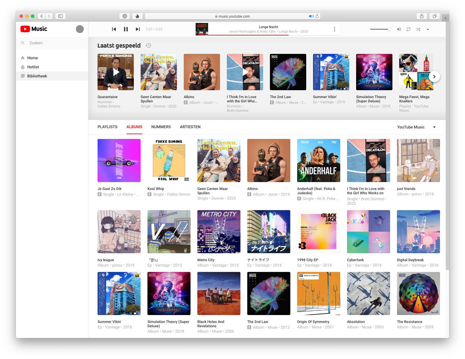
Task: Open the song Lange Nacht from the player
Action: tap(268, 27)
